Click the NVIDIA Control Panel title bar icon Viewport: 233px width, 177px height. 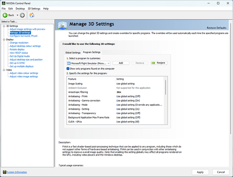[x=3, y=3]
